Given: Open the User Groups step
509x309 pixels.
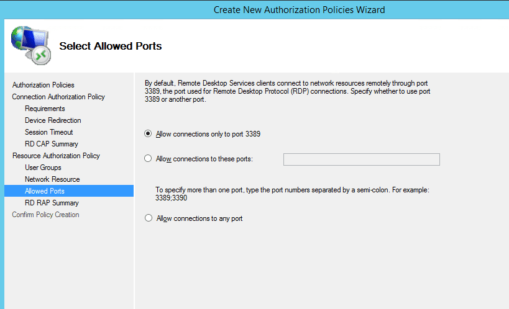Looking at the screenshot, I should pos(43,168).
